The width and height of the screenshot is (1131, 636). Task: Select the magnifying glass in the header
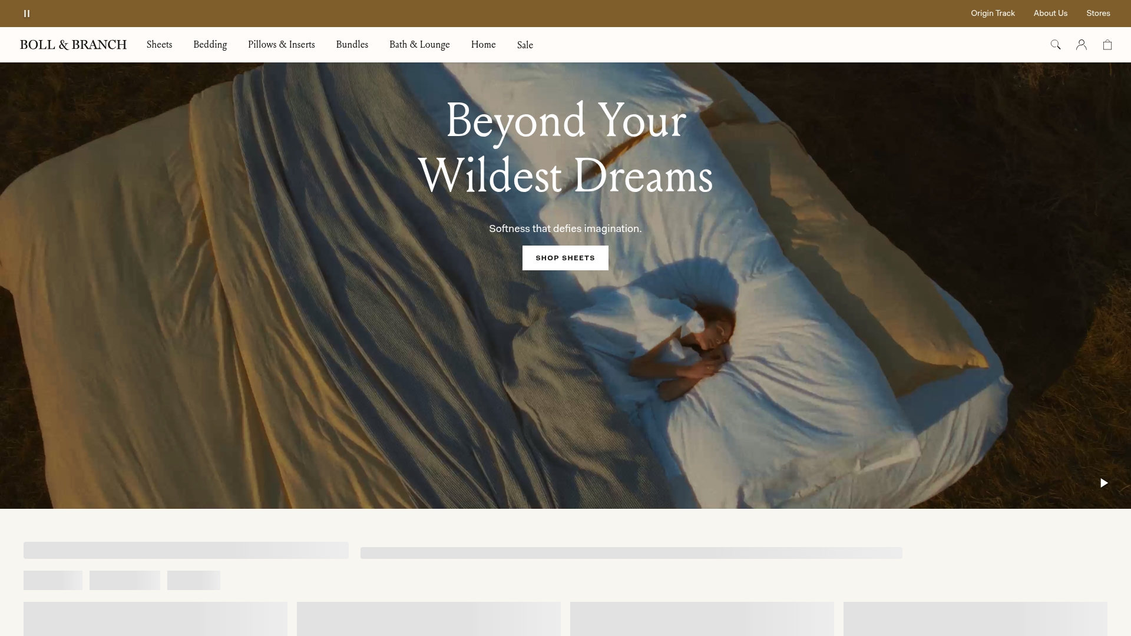click(1056, 44)
